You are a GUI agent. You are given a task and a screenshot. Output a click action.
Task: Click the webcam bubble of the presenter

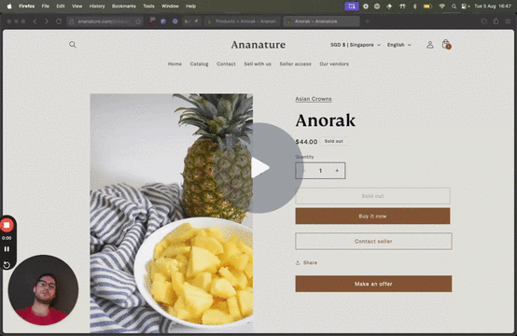tap(43, 290)
